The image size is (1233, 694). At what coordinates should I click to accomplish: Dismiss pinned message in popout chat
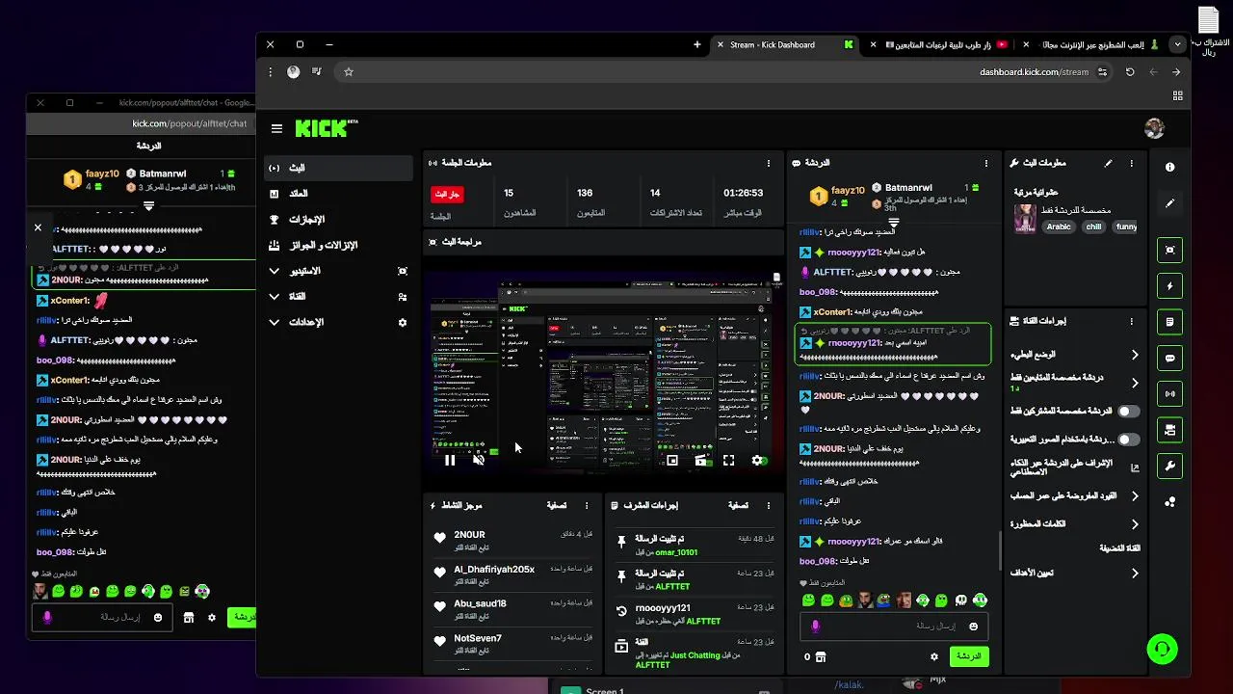[x=38, y=228]
